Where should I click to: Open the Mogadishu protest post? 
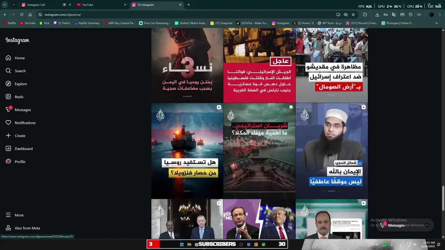pos(332,65)
